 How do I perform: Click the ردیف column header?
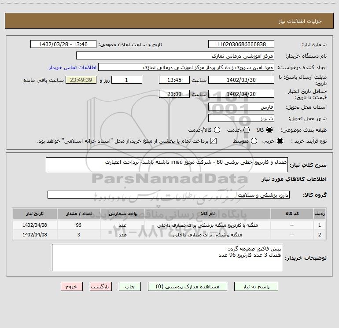coord(320,214)
